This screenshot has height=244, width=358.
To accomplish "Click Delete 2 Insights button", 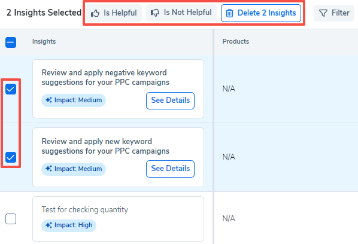I will (261, 13).
